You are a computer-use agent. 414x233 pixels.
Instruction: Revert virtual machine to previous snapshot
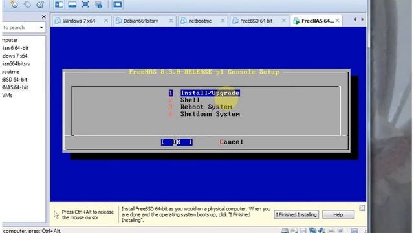pyautogui.click(x=27, y=5)
